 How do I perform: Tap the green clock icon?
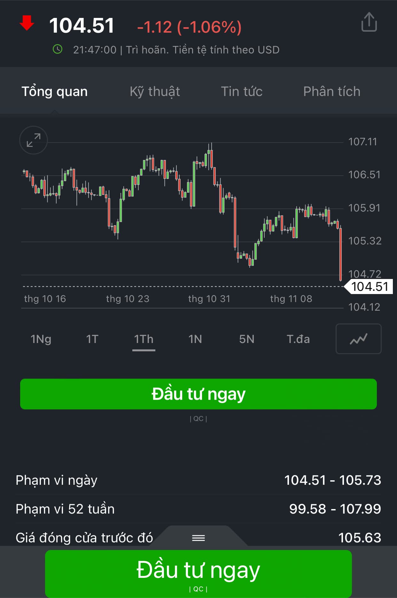[x=58, y=49]
